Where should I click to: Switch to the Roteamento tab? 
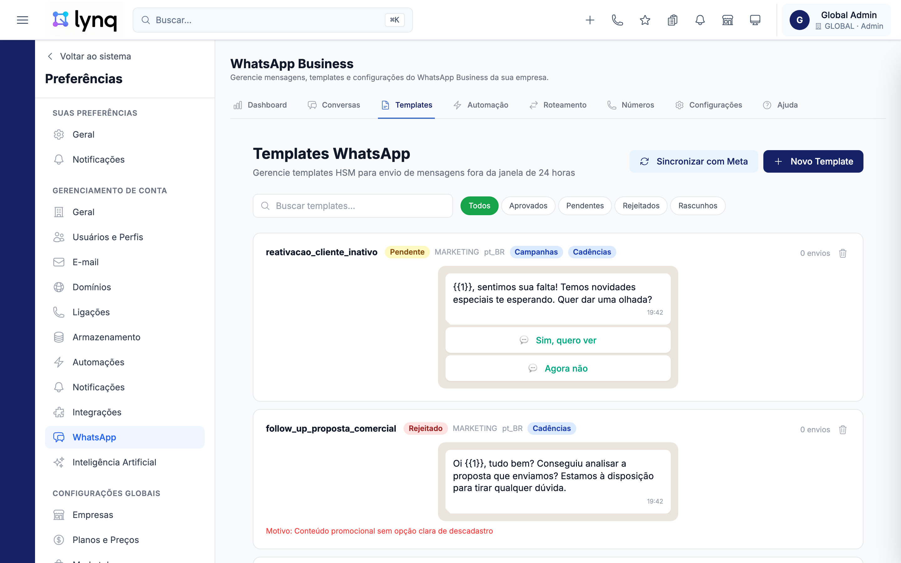pos(558,105)
